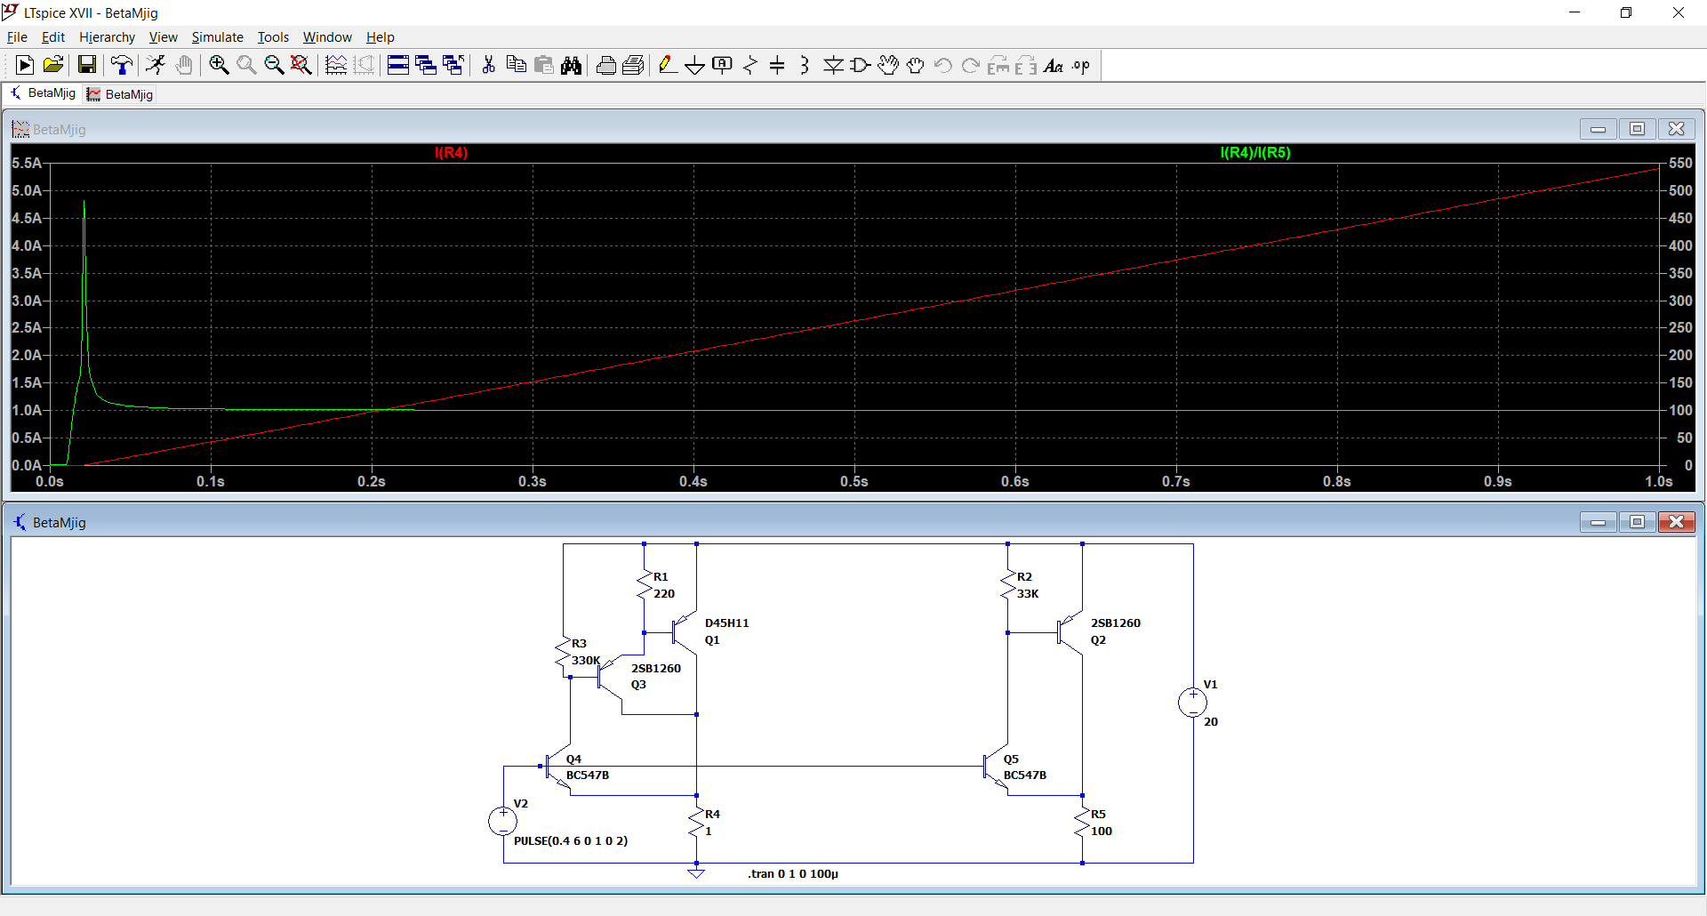This screenshot has height=916, width=1707.
Task: Click the red I(R4) trace label
Action: click(451, 153)
